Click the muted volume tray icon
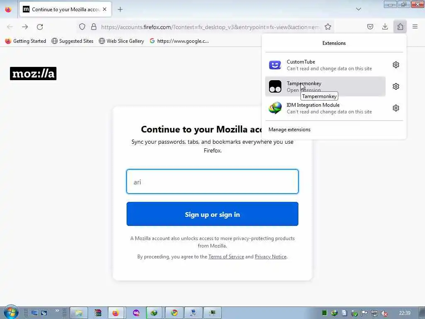 click(384, 313)
